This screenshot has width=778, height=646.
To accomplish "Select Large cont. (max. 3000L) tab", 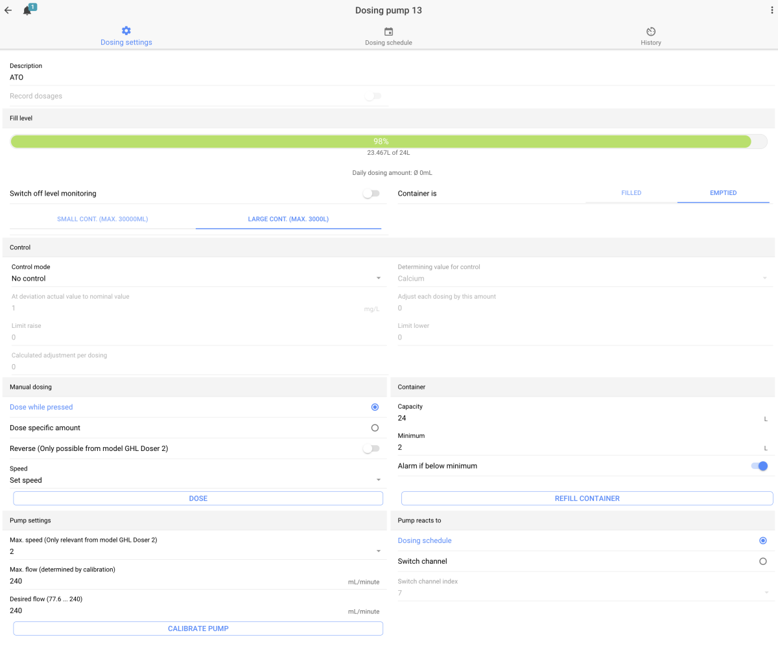I will (289, 219).
